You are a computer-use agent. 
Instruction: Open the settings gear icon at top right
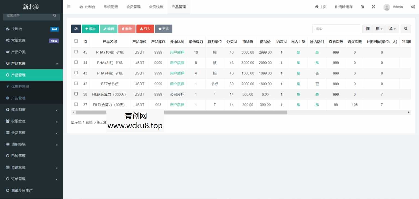pos(413,7)
